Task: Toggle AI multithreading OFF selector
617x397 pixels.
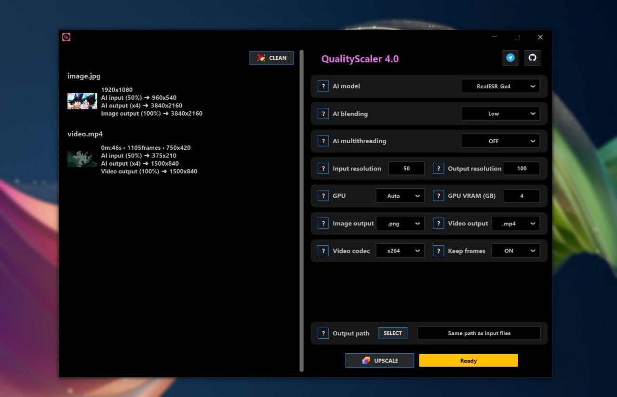Action: (x=500, y=141)
